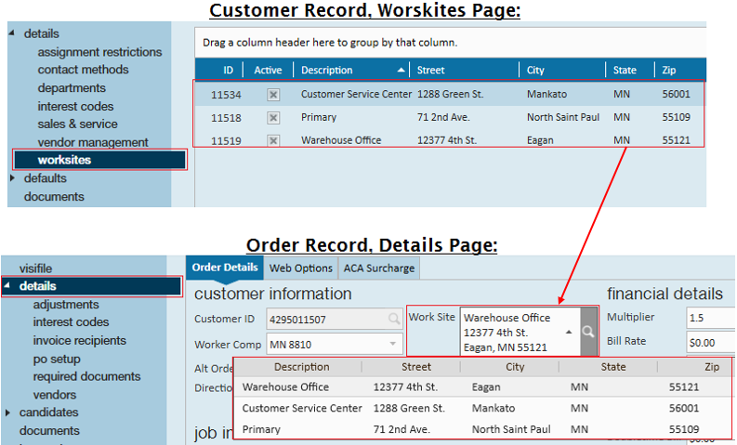Open customer record documents below defaults
The width and height of the screenshot is (737, 445).
54,196
